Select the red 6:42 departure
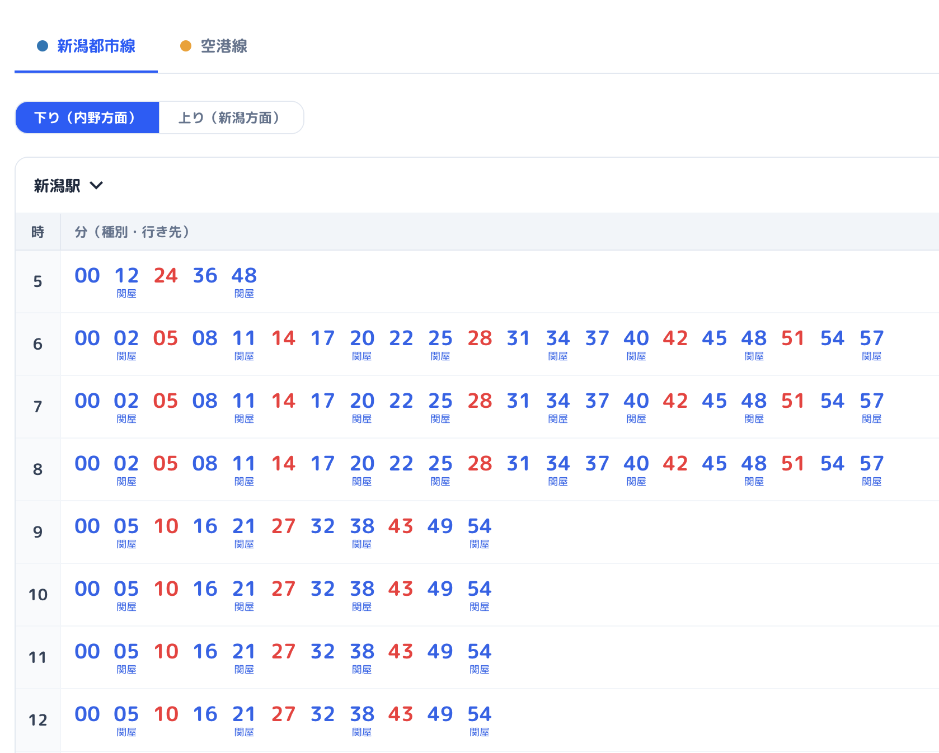The image size is (939, 753). click(675, 338)
